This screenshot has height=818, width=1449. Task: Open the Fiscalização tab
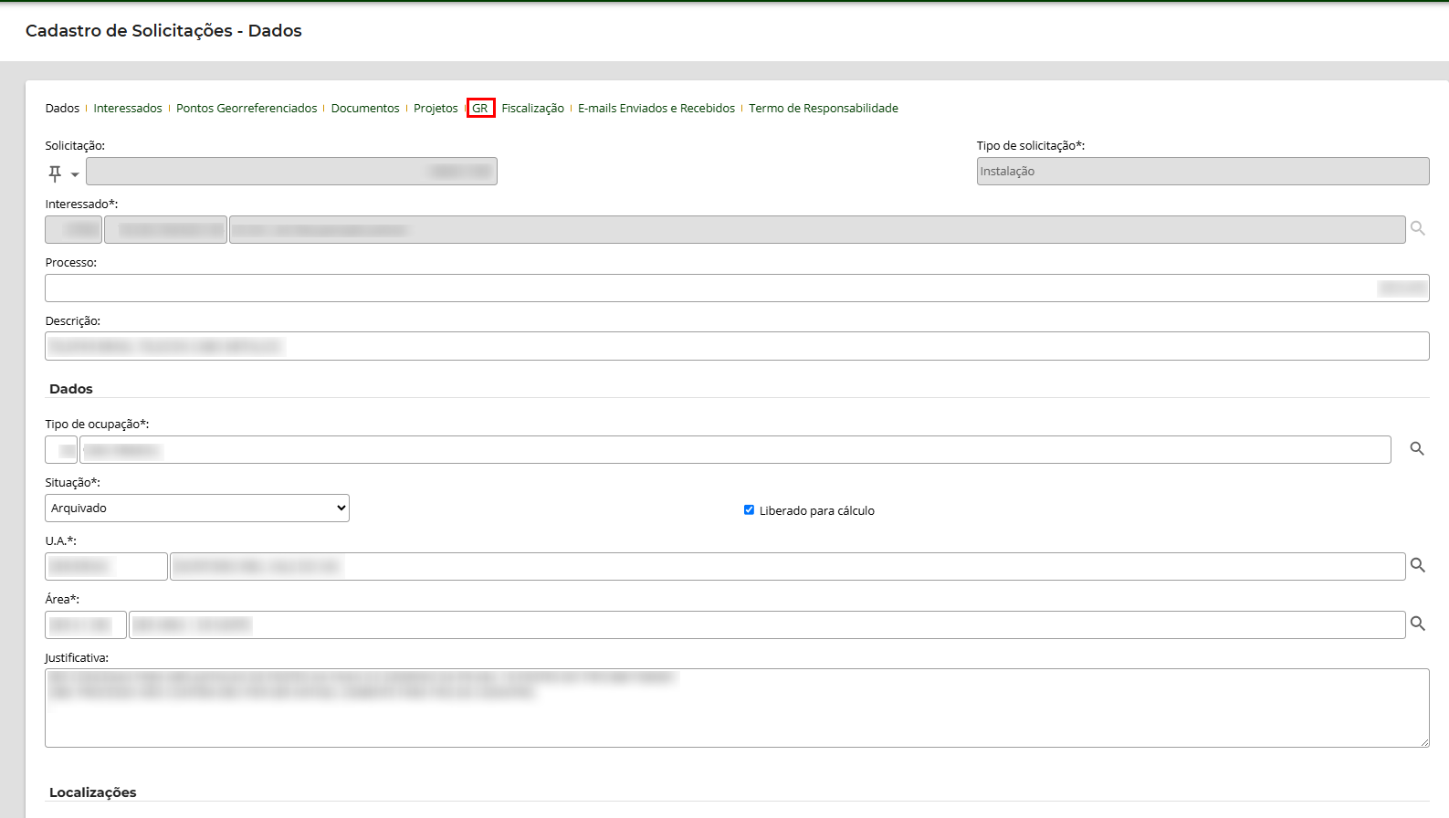tap(532, 109)
